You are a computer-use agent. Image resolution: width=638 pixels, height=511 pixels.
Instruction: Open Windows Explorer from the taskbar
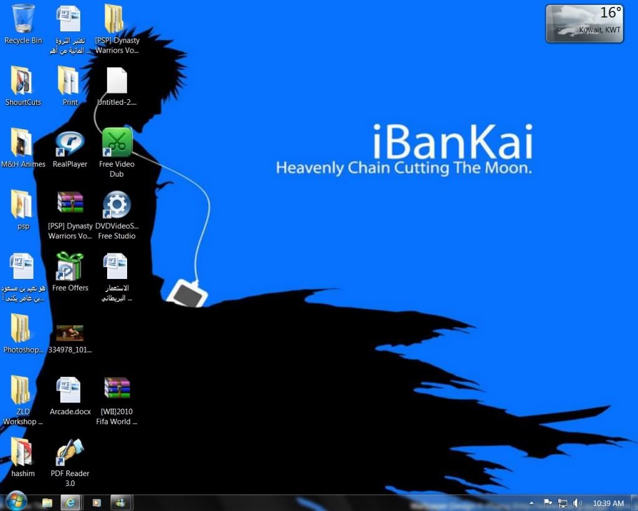[47, 502]
